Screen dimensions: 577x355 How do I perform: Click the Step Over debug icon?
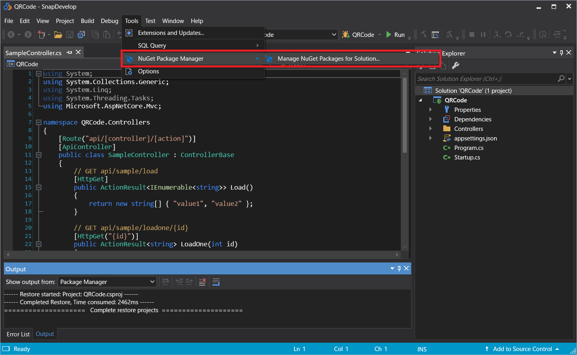[508, 35]
